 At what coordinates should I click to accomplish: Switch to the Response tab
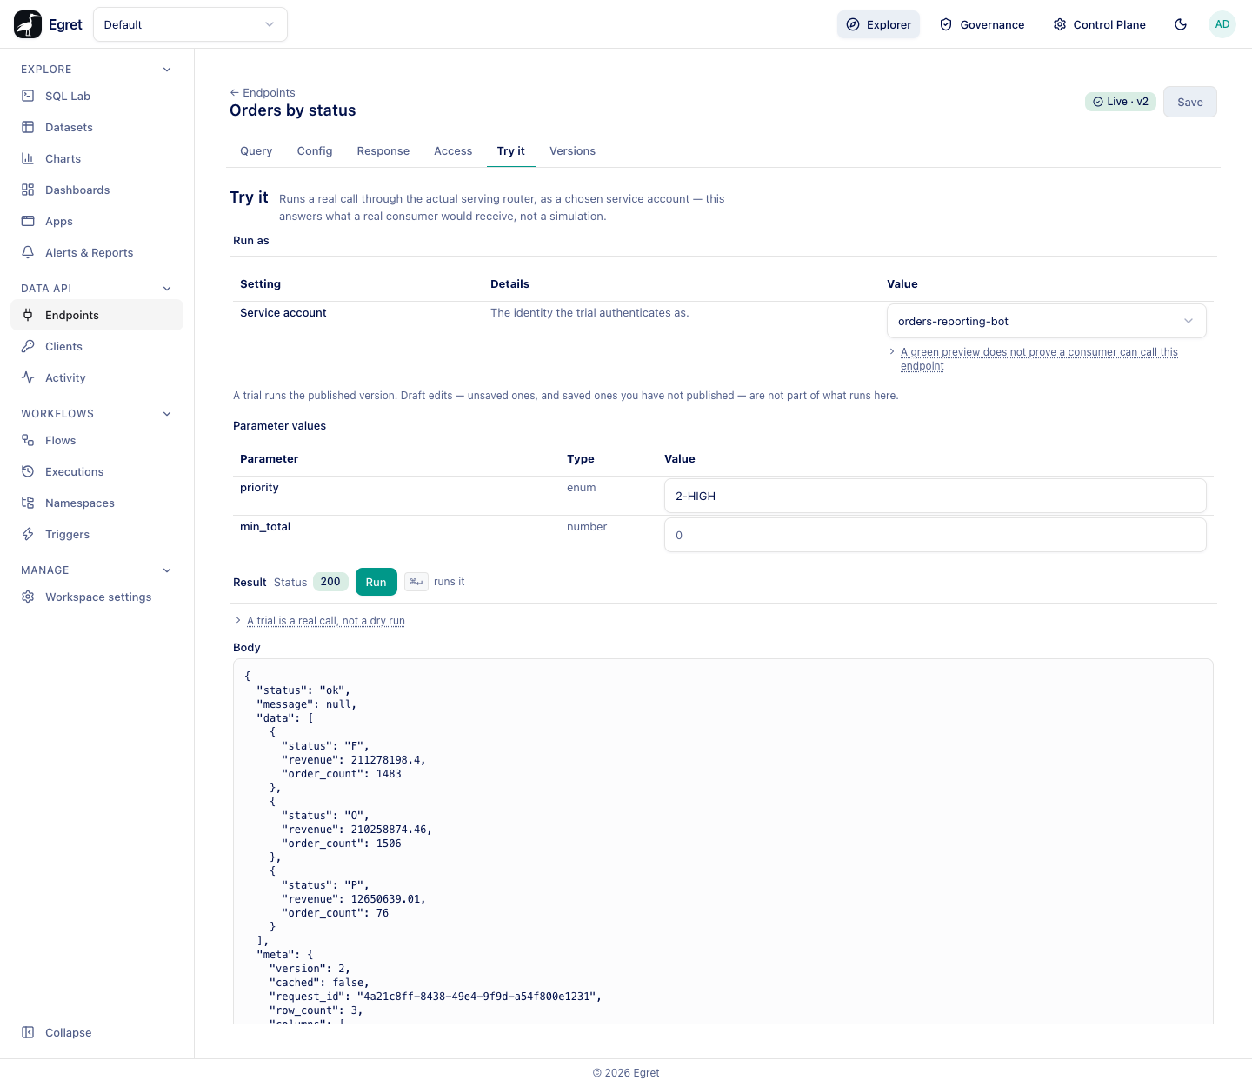(x=383, y=151)
